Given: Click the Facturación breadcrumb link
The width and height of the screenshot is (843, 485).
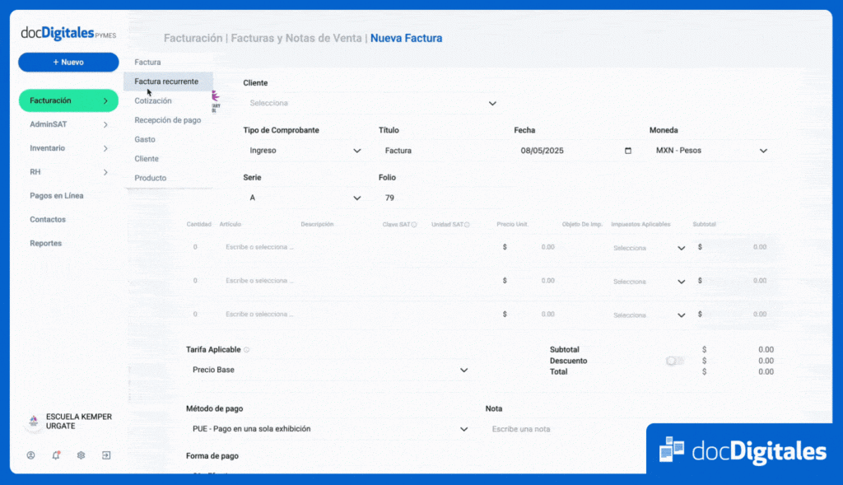Looking at the screenshot, I should click(193, 38).
